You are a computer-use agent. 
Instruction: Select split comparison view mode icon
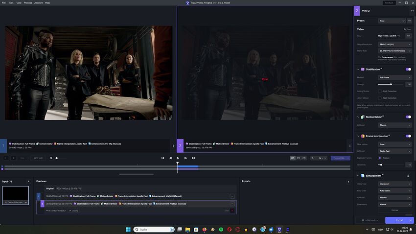coord(304,158)
